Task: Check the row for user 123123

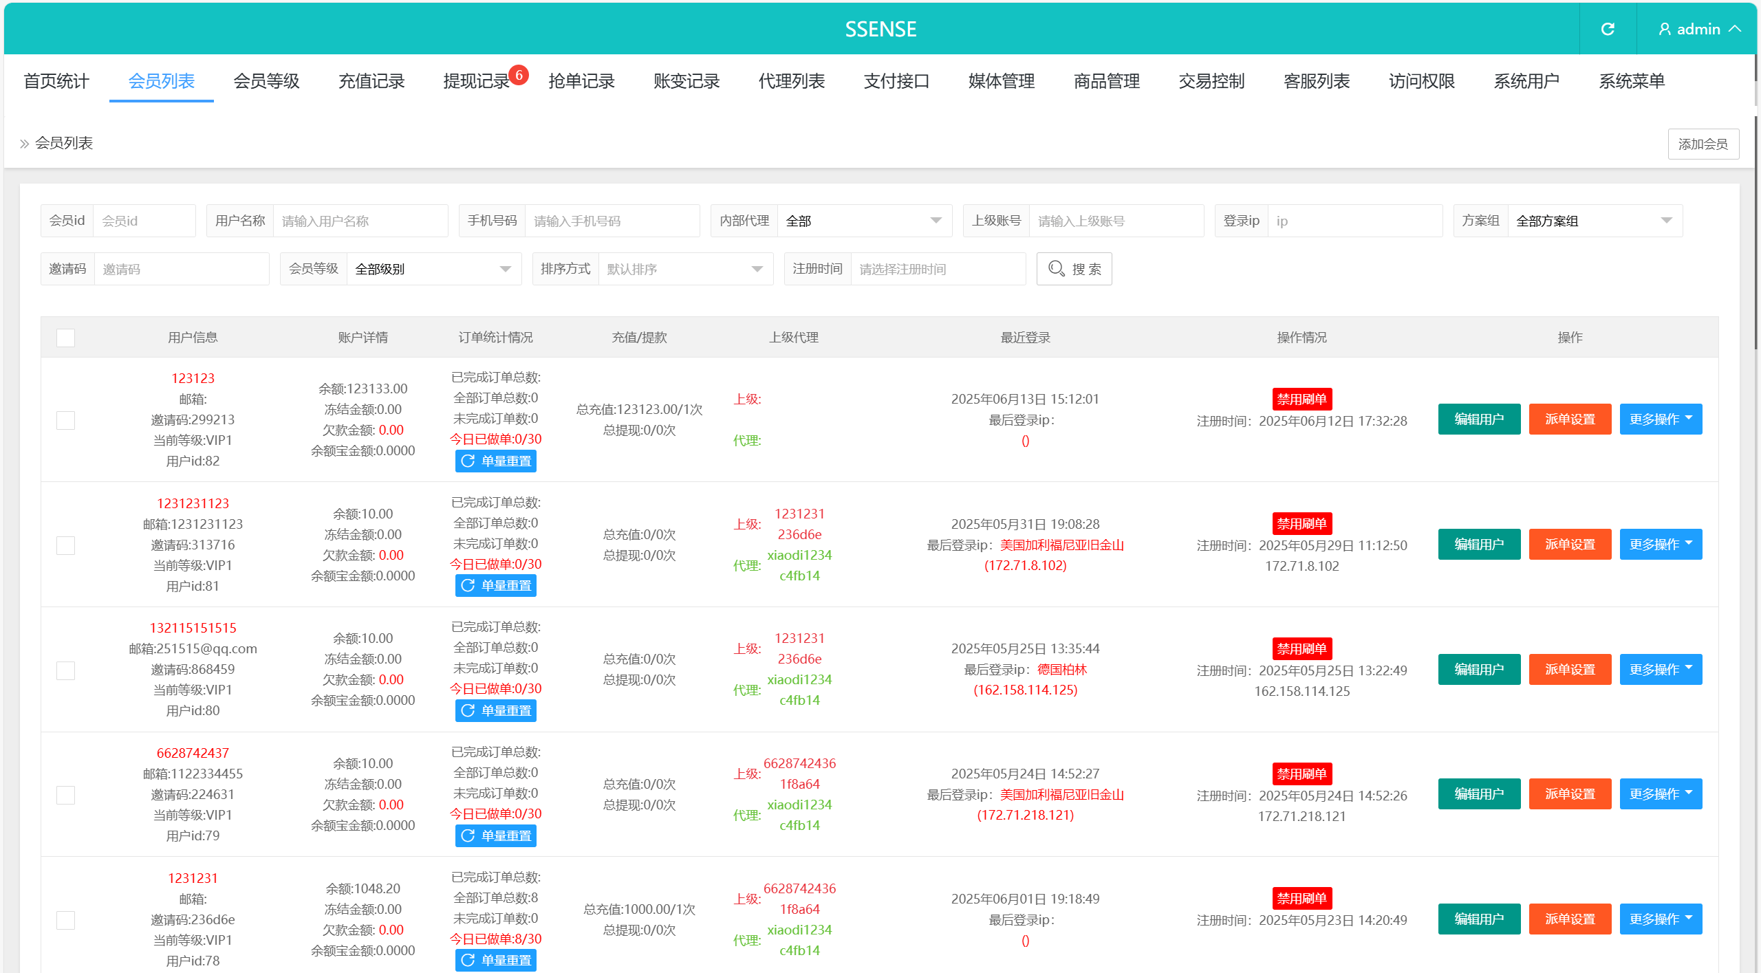Action: coord(65,420)
